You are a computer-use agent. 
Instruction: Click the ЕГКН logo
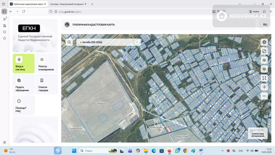29,28
